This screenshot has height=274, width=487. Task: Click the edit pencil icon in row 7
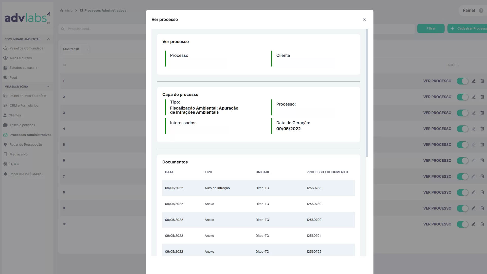pyautogui.click(x=473, y=176)
